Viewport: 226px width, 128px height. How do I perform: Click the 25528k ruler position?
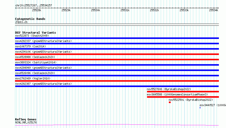[37, 10]
